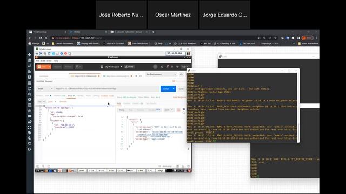Click the Add an object plus icon in sidebar

pos(30,54)
